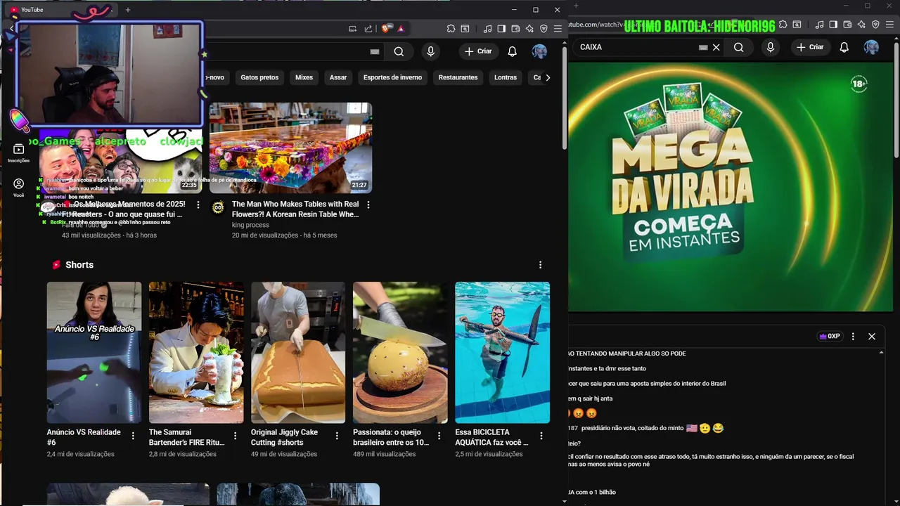Screen dimensions: 900x506
Task: Start voice search microphone in left window
Action: click(430, 51)
